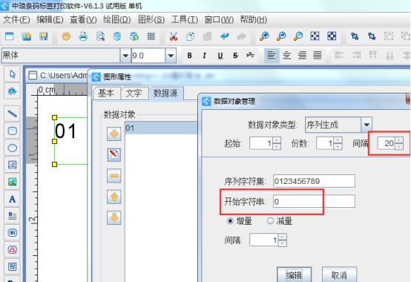The image size is (411, 282).
Task: Click the 份数 value stepper arrows
Action: point(338,143)
